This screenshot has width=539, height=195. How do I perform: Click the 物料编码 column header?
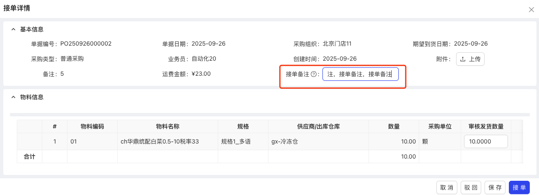click(x=92, y=126)
